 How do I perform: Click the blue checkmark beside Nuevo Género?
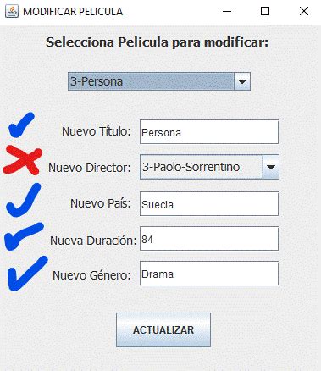click(27, 274)
